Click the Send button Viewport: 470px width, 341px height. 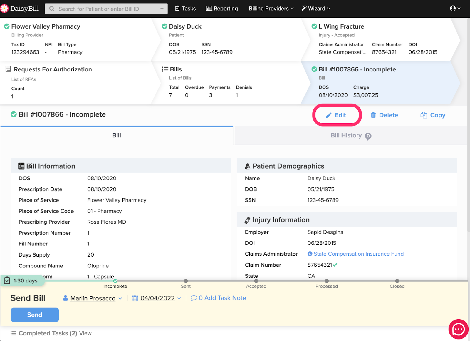(35, 315)
